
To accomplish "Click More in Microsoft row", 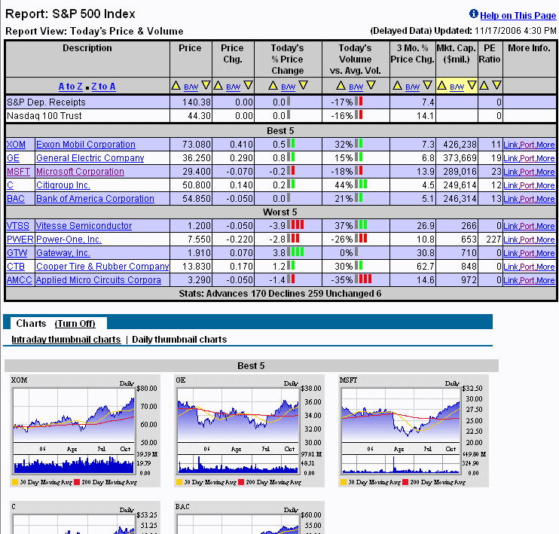I will [545, 172].
